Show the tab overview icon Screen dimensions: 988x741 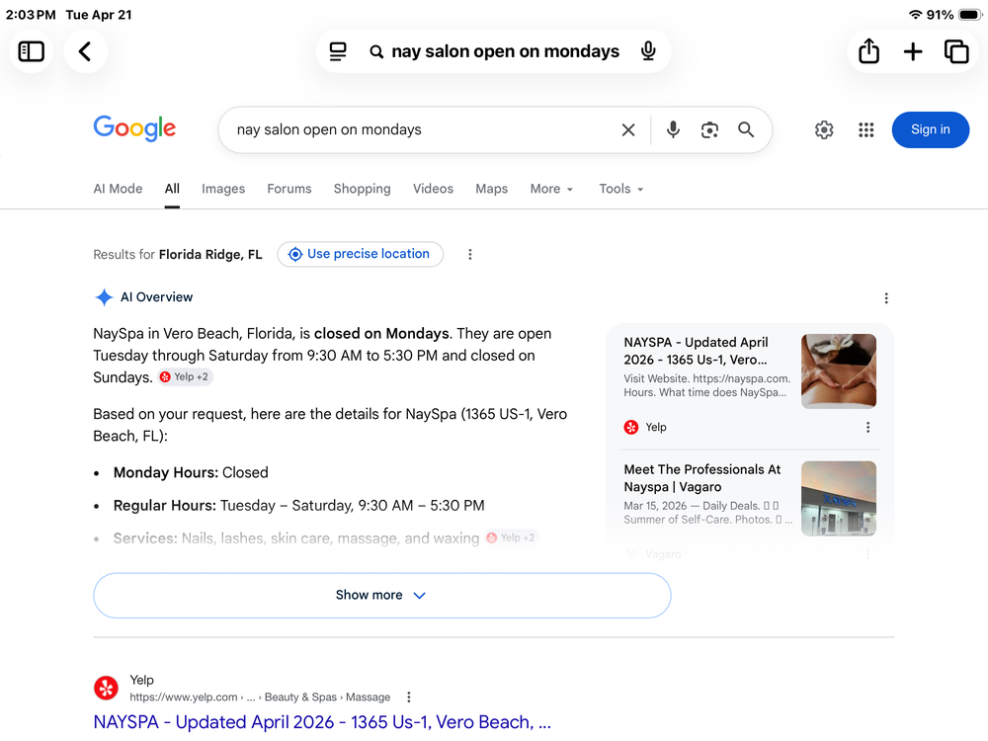click(x=956, y=51)
